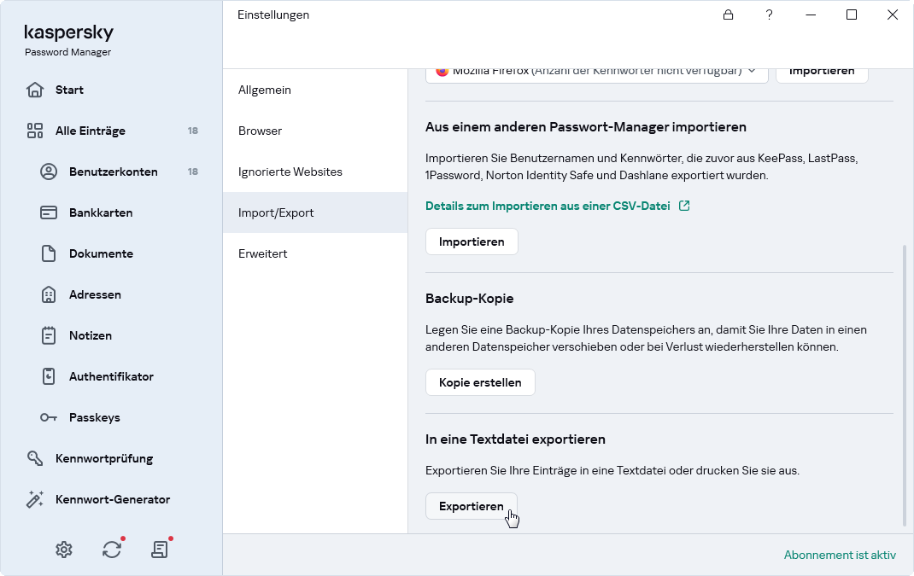Open the Allgemein settings tab
914x576 pixels.
pos(265,90)
